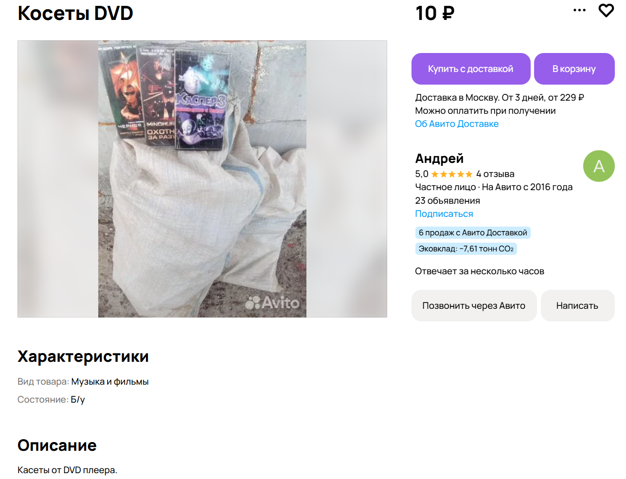Message the seller with Написать button
This screenshot has height=479, width=626.
tap(577, 305)
